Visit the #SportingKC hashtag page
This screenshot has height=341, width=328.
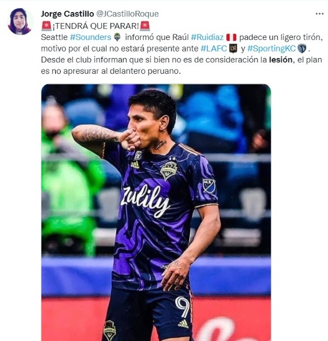pyautogui.click(x=272, y=49)
